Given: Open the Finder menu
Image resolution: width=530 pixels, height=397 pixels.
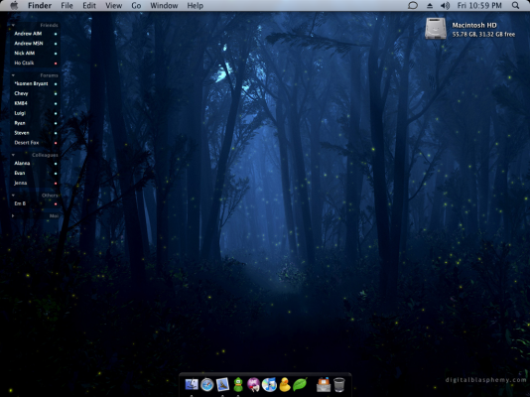Looking at the screenshot, I should click(40, 5).
